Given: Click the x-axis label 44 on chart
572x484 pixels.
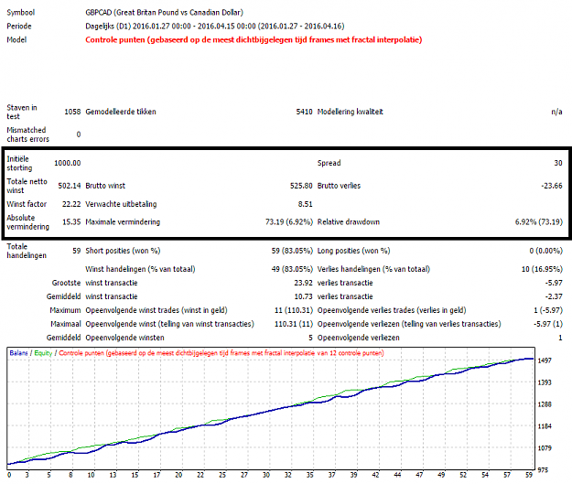Looking at the screenshot, I should coord(397,475).
